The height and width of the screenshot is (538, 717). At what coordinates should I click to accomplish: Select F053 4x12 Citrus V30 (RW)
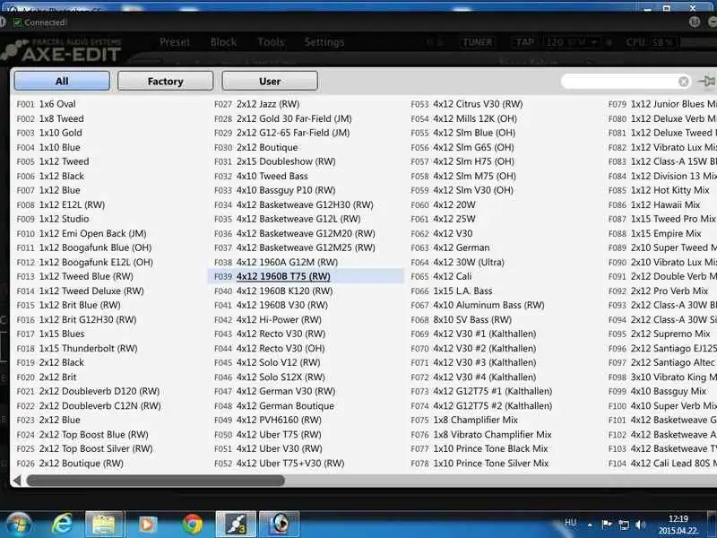pyautogui.click(x=467, y=104)
